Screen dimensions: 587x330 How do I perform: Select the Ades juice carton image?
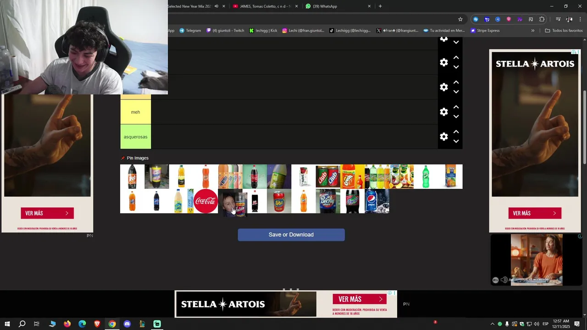(304, 176)
